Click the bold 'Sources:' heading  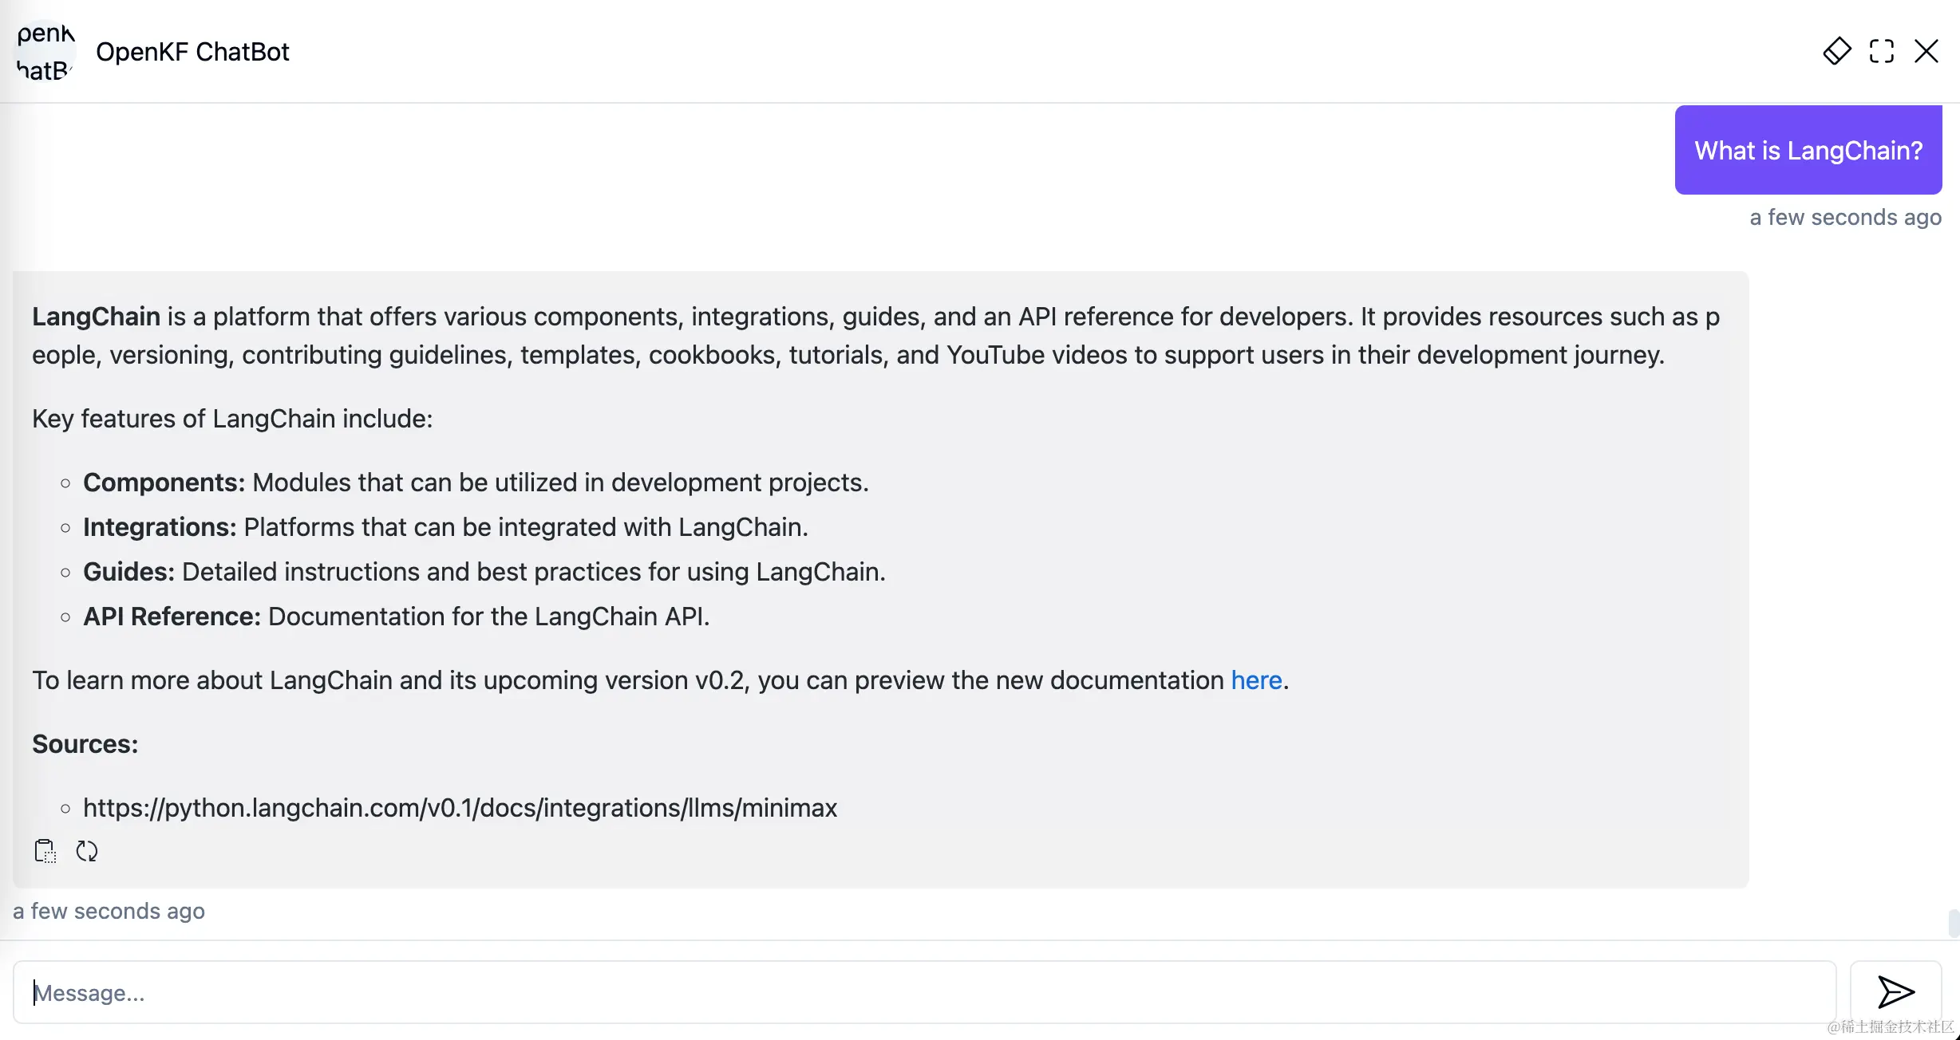(x=85, y=744)
